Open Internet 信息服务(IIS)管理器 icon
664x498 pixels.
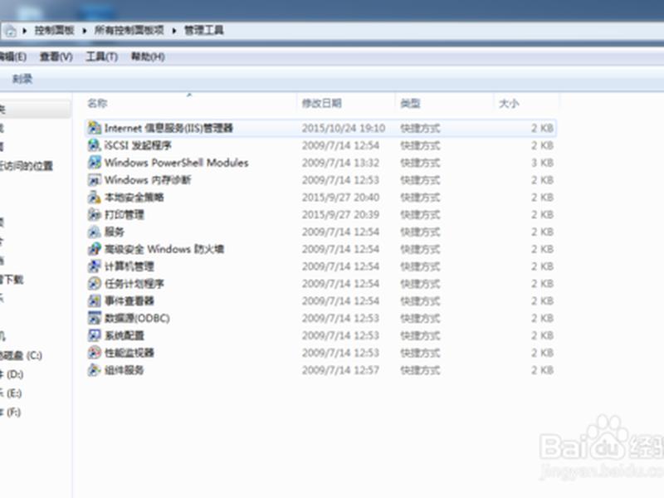94,128
